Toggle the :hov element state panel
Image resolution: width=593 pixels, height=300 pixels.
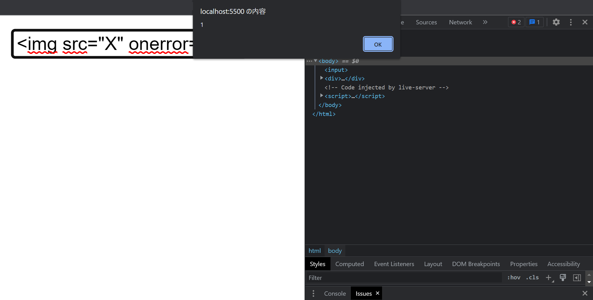(514, 277)
